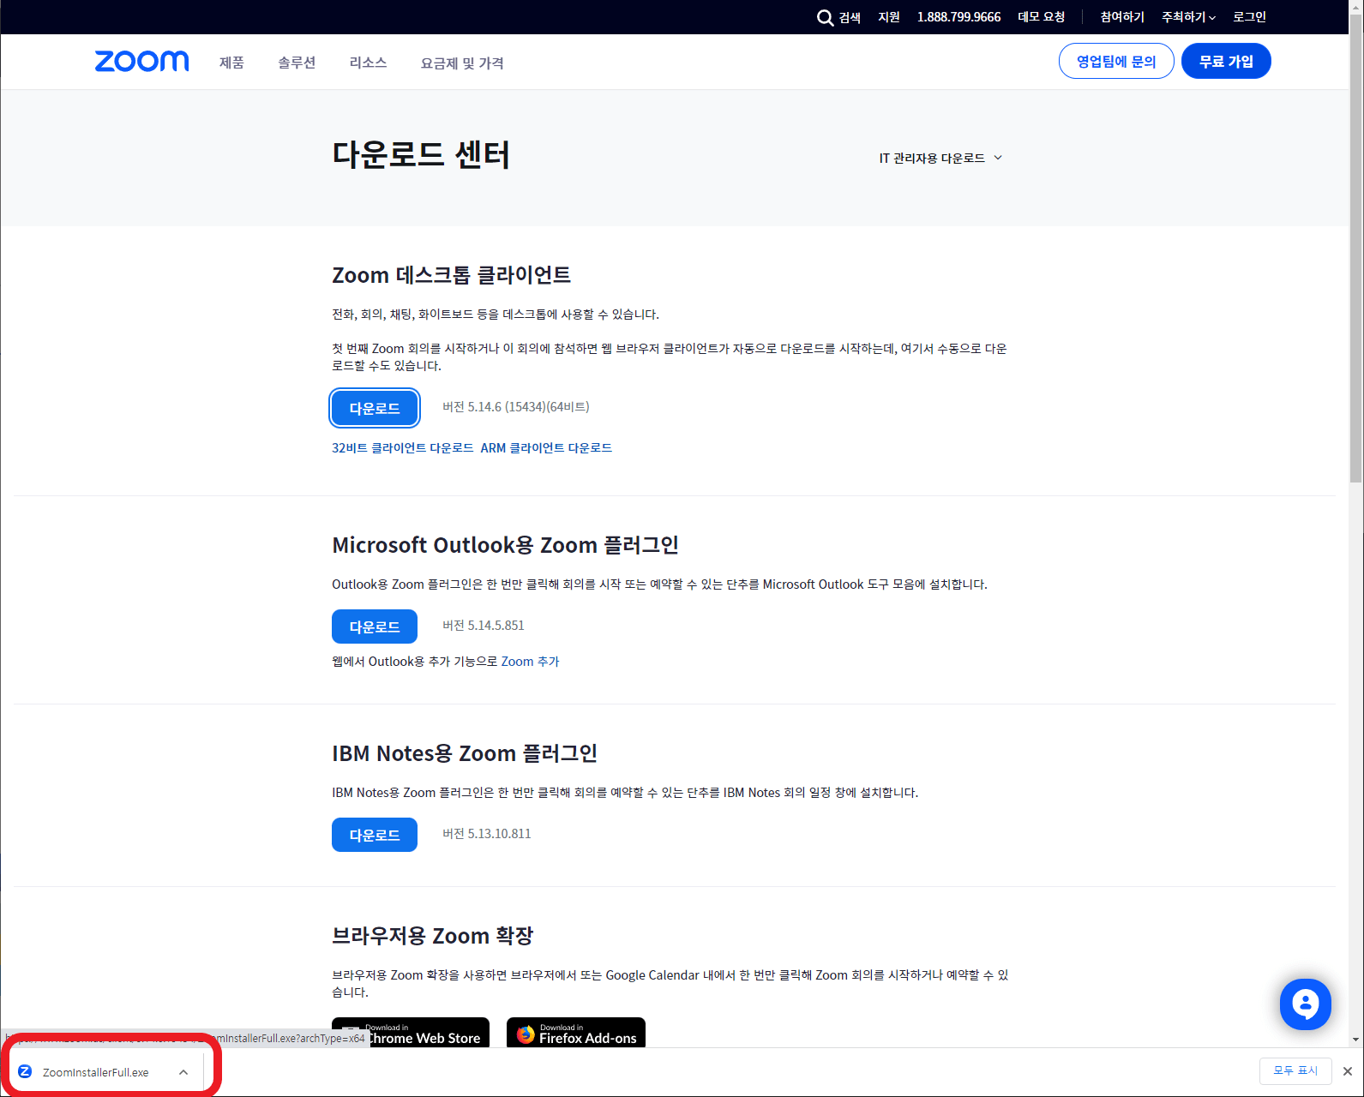Click version text 버전 5.13.10.811
The width and height of the screenshot is (1364, 1097).
(x=487, y=834)
